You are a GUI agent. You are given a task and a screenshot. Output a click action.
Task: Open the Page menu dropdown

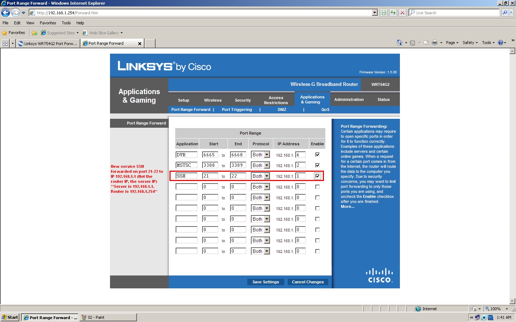tap(452, 43)
